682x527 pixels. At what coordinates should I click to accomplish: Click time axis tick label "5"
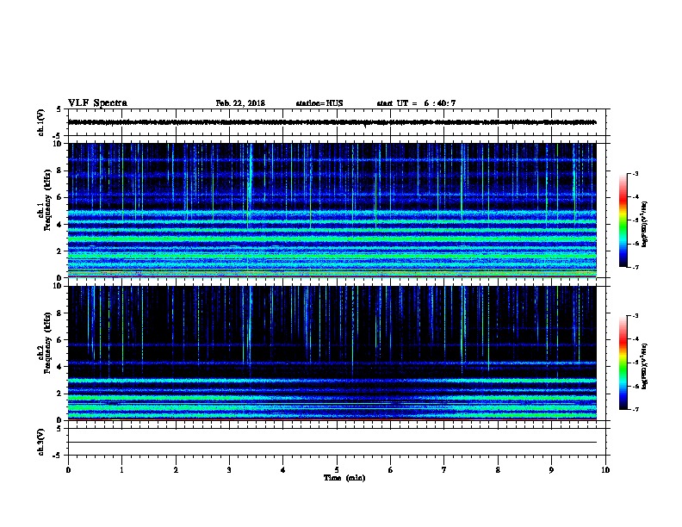point(337,470)
